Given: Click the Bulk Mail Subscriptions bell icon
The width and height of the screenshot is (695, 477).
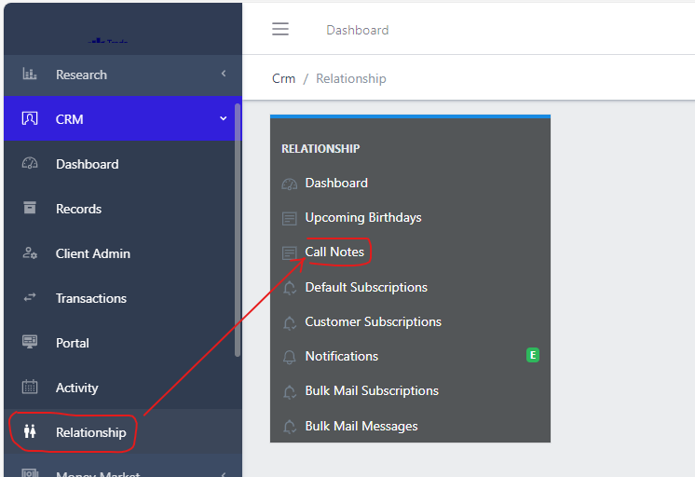Looking at the screenshot, I should tap(290, 391).
